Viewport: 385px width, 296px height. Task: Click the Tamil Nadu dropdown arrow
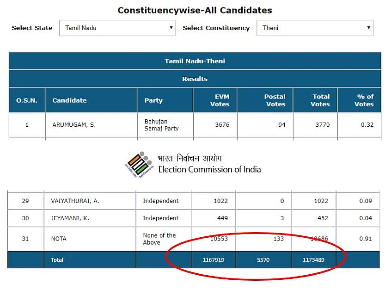point(171,28)
